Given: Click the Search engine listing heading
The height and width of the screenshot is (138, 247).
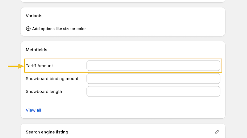Looking at the screenshot, I should 47,132.
